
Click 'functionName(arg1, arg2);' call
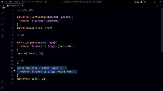click(x=35, y=28)
